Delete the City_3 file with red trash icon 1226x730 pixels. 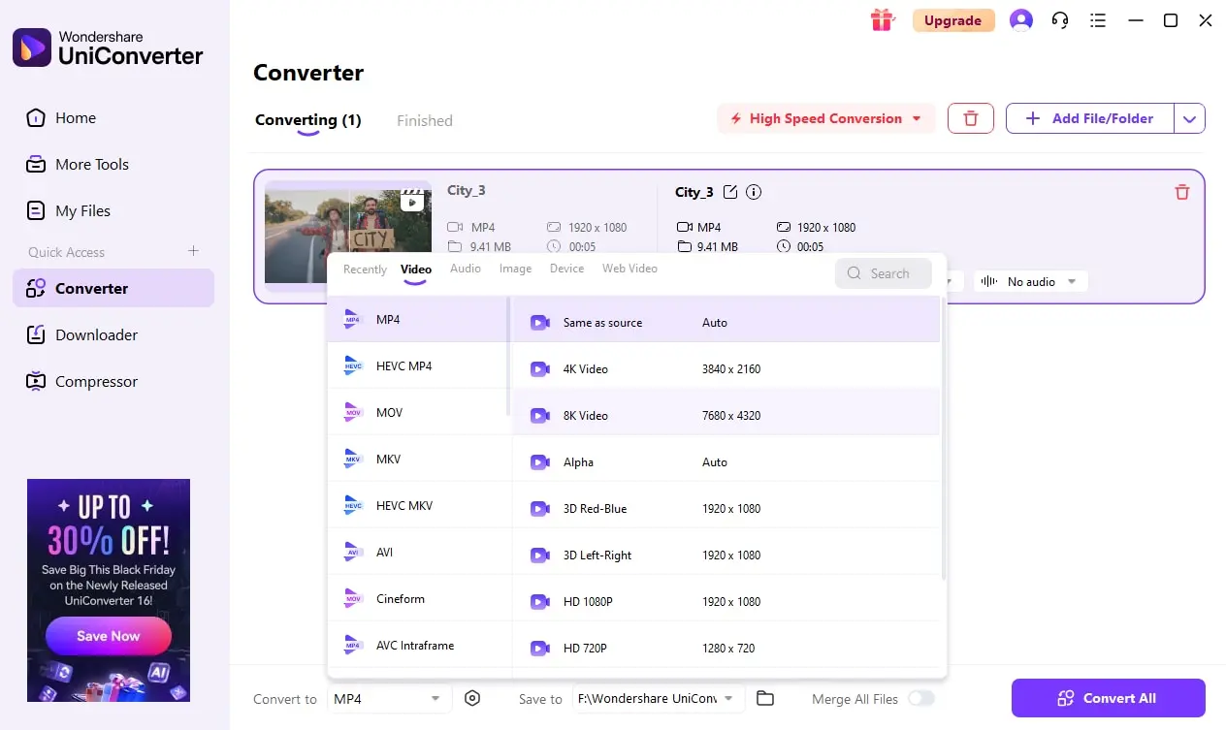1181,192
